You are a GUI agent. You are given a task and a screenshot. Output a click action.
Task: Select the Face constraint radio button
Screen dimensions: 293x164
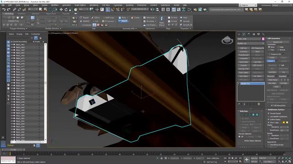pos(269,50)
